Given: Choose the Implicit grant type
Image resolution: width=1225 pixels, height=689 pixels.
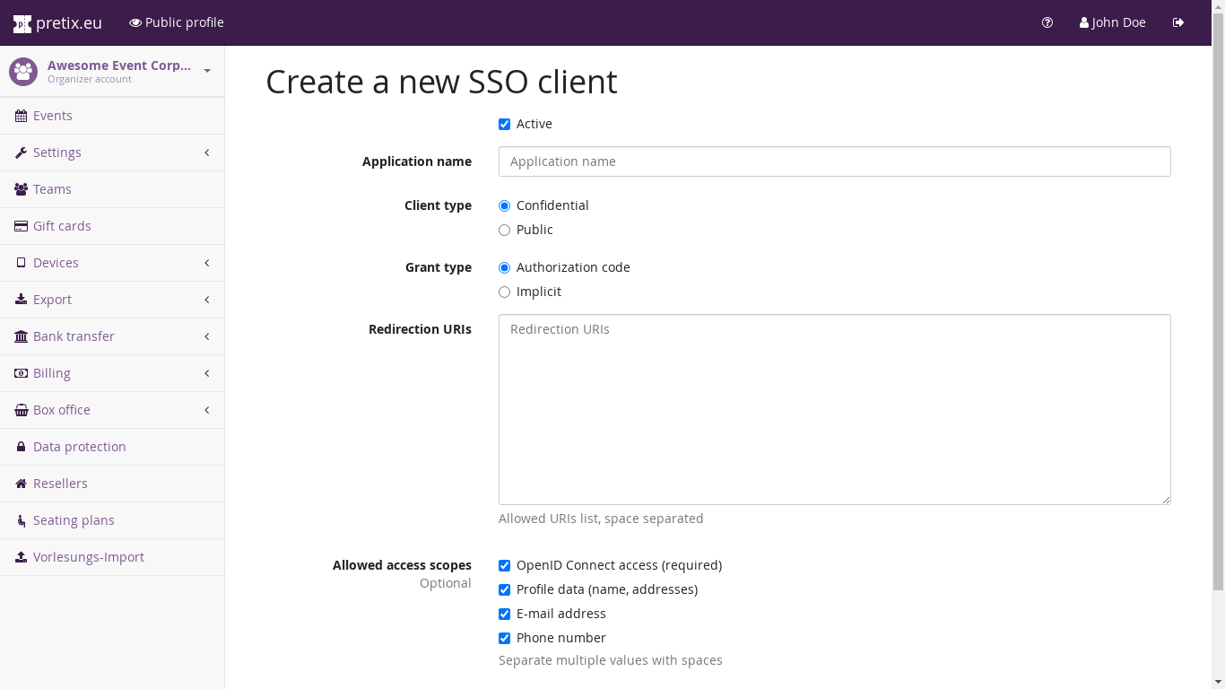Looking at the screenshot, I should pos(504,292).
